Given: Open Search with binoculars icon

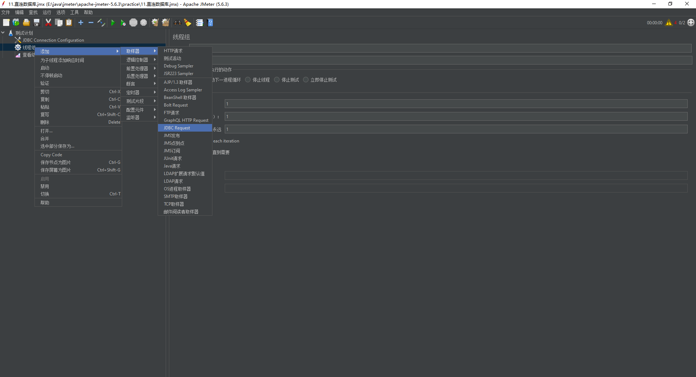Looking at the screenshot, I should click(177, 22).
